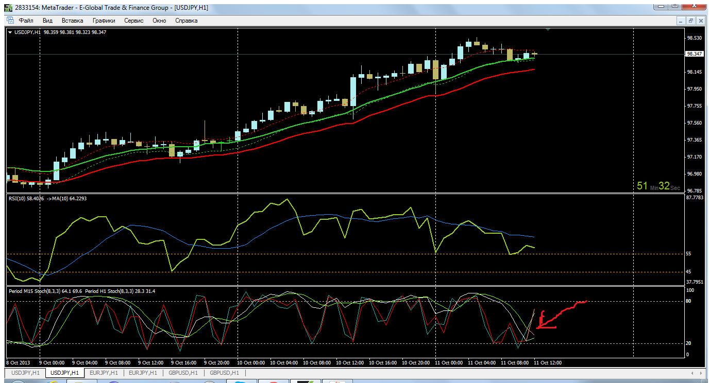The image size is (710, 383).
Task: Click RSI level 55 on the scale
Action: [x=689, y=254]
